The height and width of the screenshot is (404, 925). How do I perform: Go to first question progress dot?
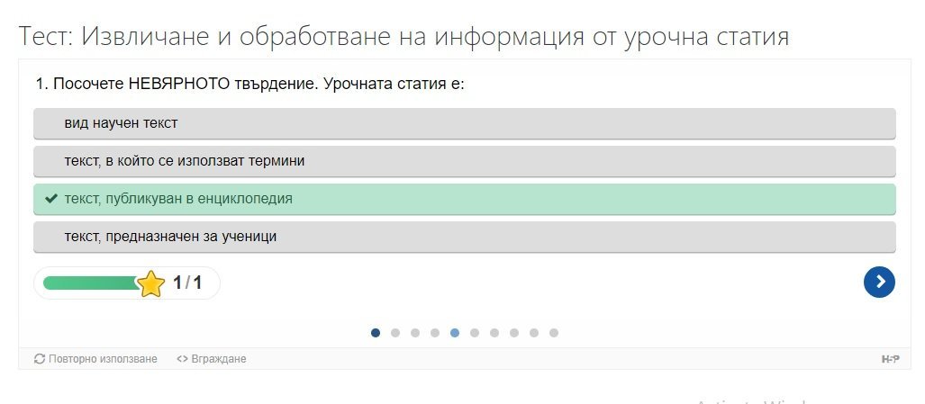pos(376,333)
